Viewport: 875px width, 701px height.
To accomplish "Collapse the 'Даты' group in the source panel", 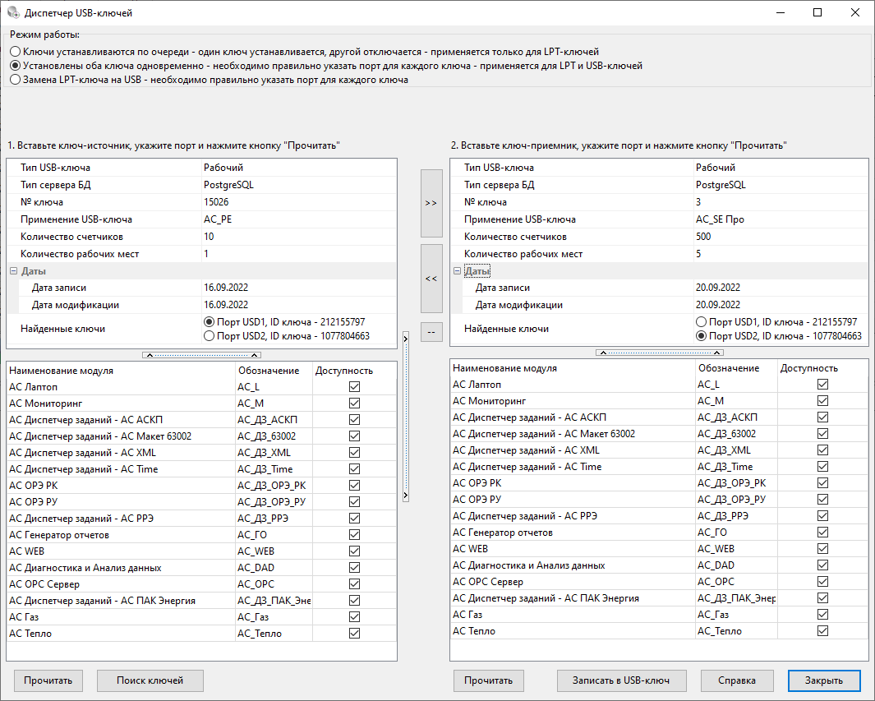I will click(x=14, y=271).
